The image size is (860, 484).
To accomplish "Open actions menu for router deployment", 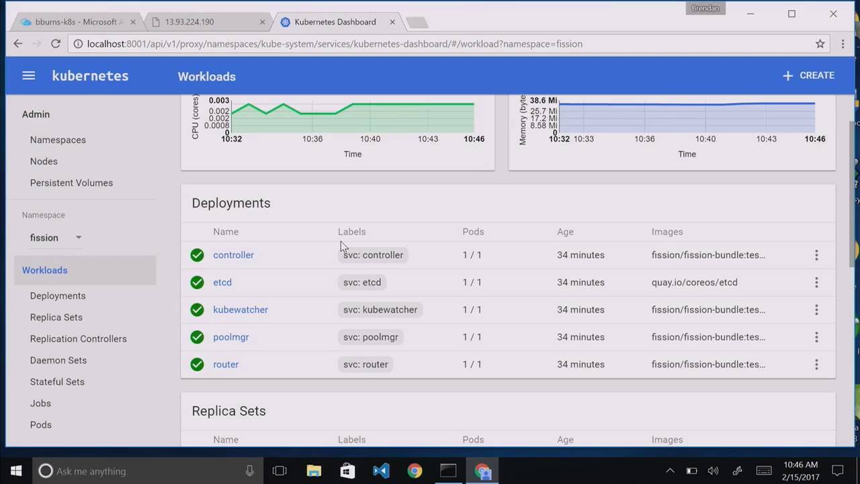I will (816, 364).
